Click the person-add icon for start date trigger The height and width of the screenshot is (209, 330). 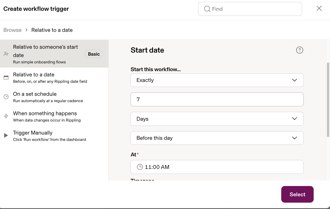(x=6, y=54)
